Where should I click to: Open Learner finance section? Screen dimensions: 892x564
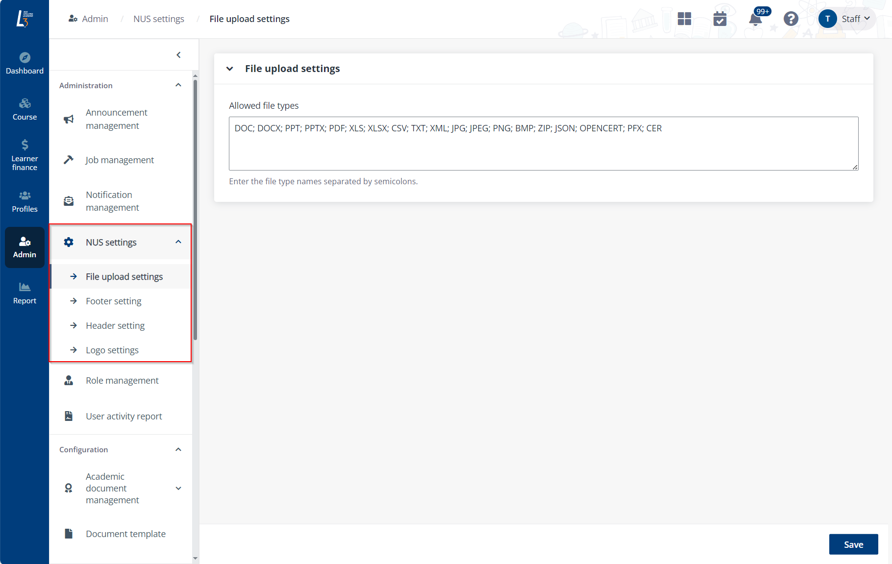click(25, 155)
